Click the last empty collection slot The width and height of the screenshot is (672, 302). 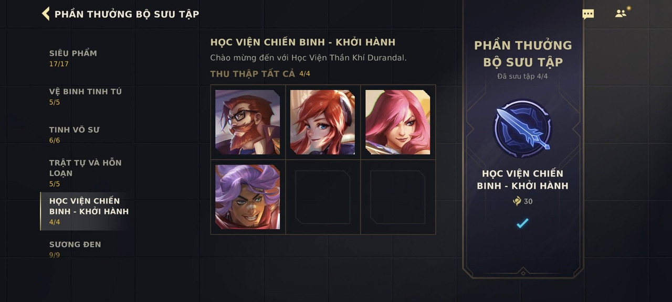(397, 197)
